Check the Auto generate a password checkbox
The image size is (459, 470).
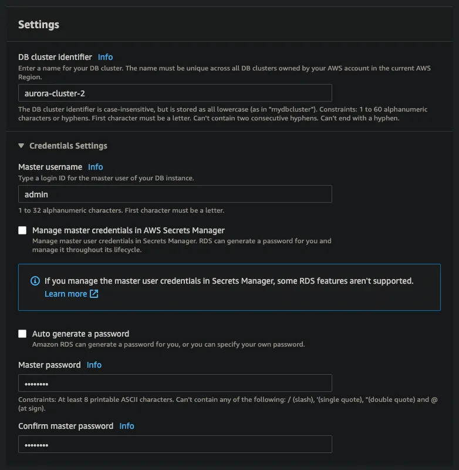point(22,333)
